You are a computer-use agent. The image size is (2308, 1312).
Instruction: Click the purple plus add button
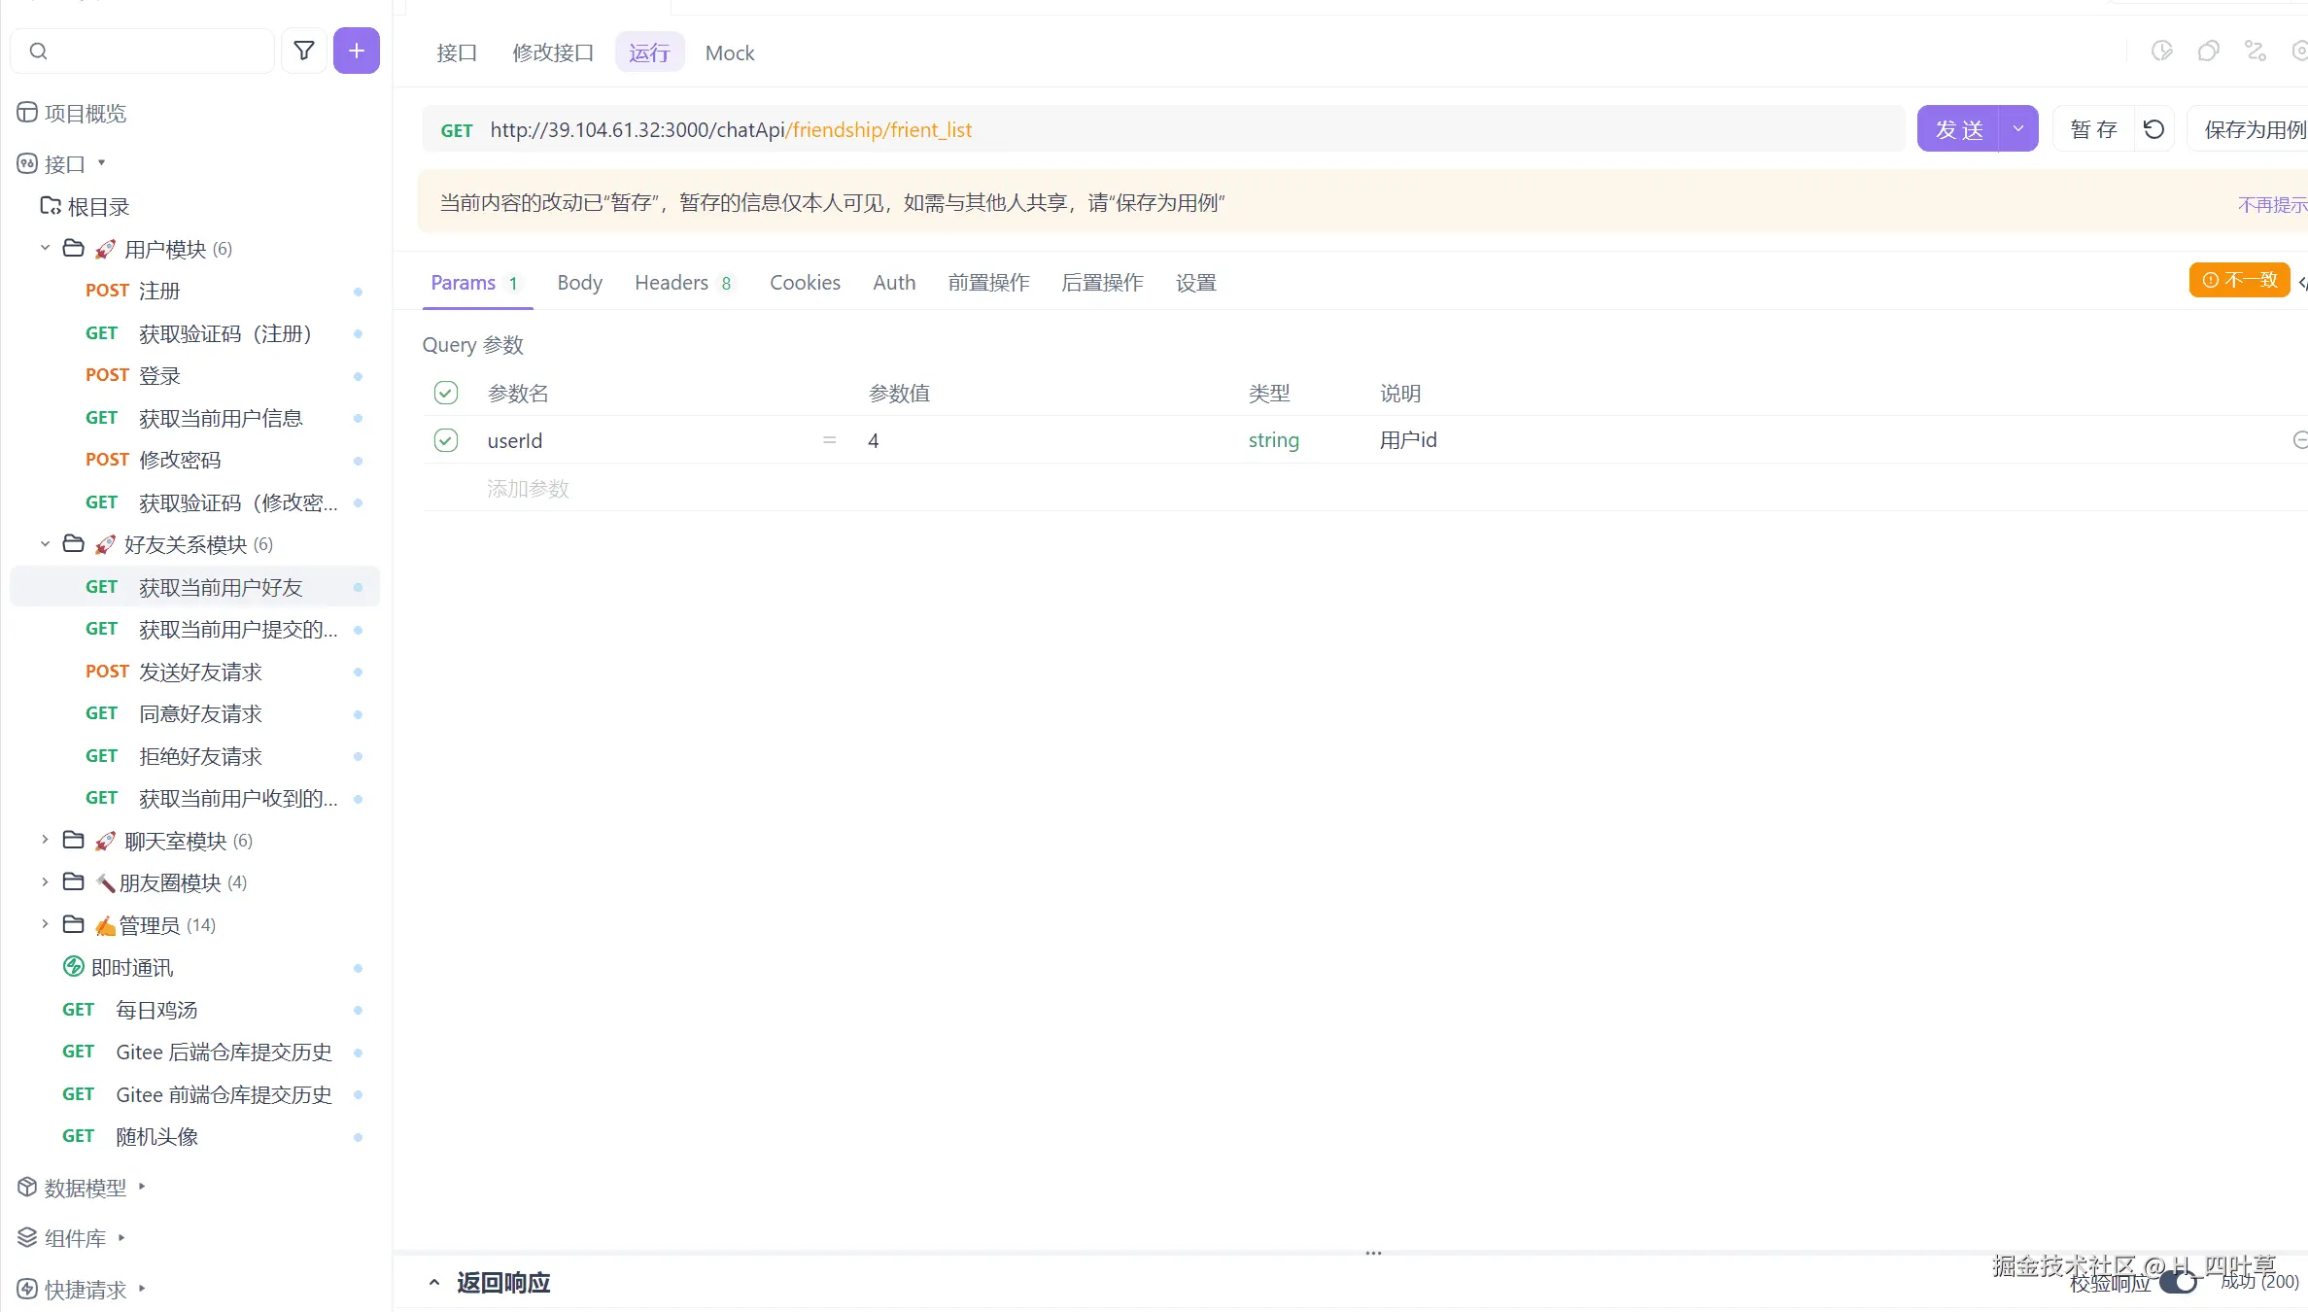[x=356, y=51]
